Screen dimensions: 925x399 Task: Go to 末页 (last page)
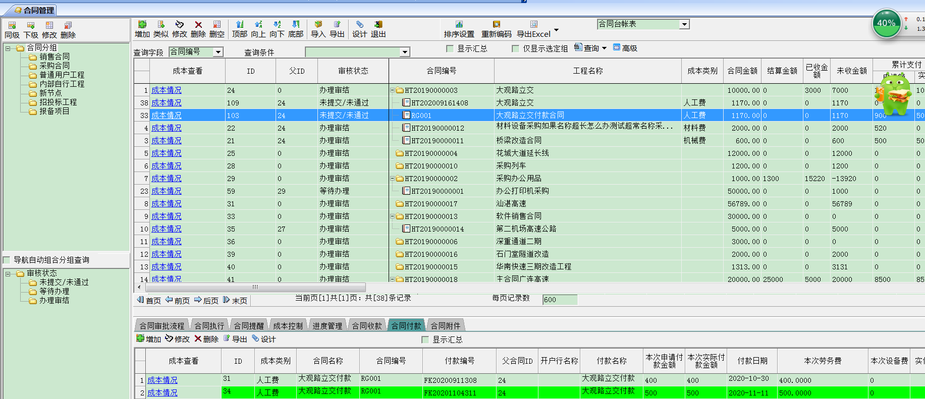click(235, 300)
